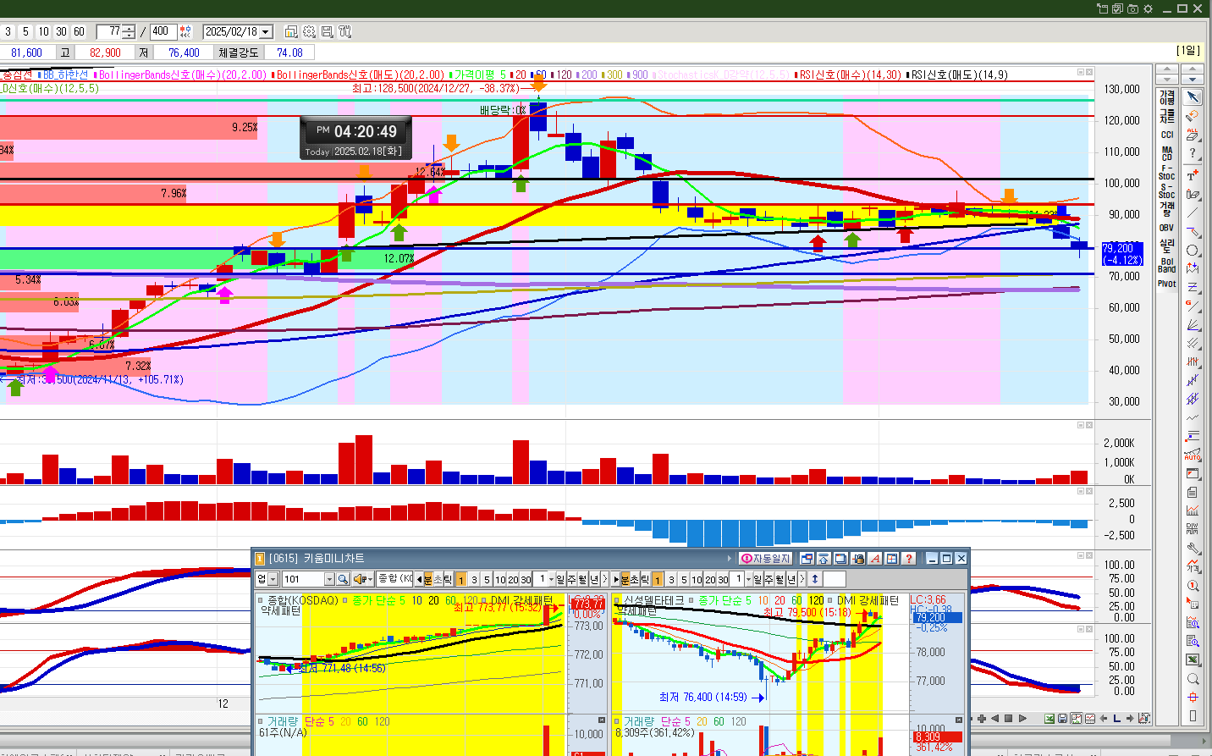Image resolution: width=1212 pixels, height=756 pixels.
Task: Select the eraser (ALL) drawing tool
Action: [x=1191, y=133]
